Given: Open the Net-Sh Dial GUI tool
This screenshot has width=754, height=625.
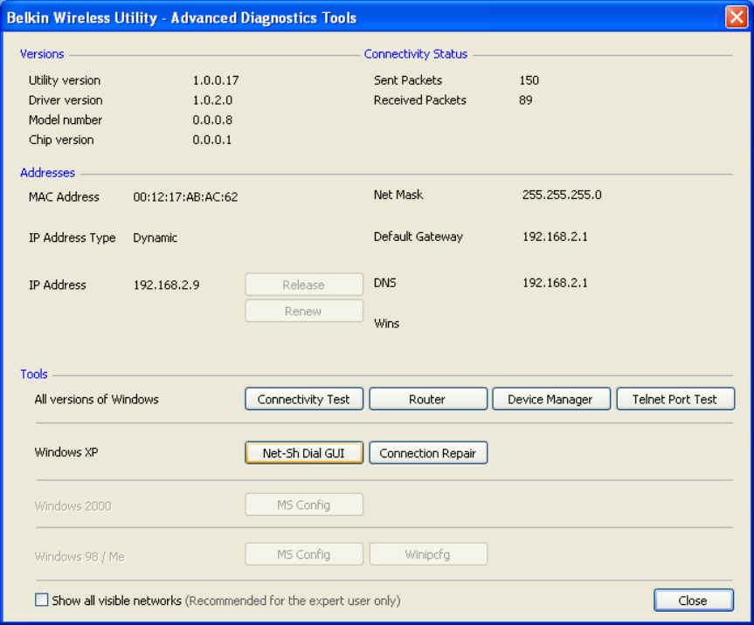Looking at the screenshot, I should [x=304, y=453].
